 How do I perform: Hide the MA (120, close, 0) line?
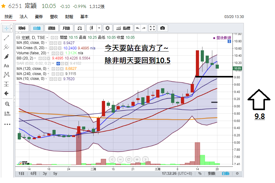click(x=53, y=69)
